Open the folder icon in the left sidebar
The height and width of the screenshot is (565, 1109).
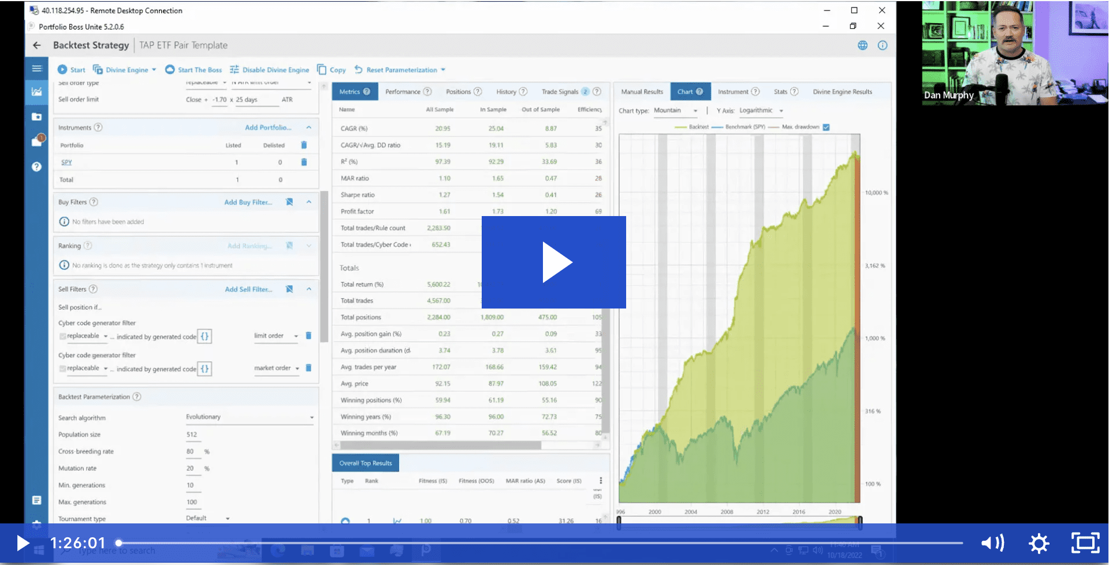[x=37, y=117]
